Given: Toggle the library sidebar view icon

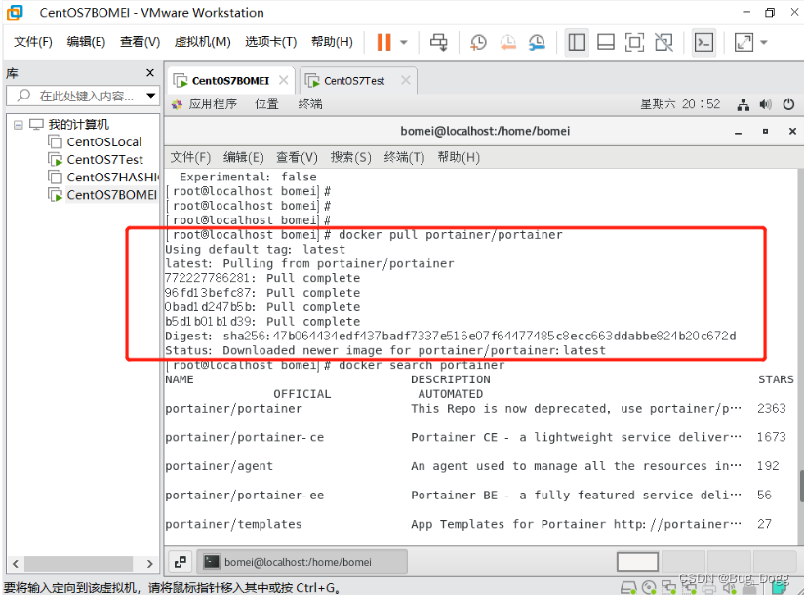Looking at the screenshot, I should point(577,42).
